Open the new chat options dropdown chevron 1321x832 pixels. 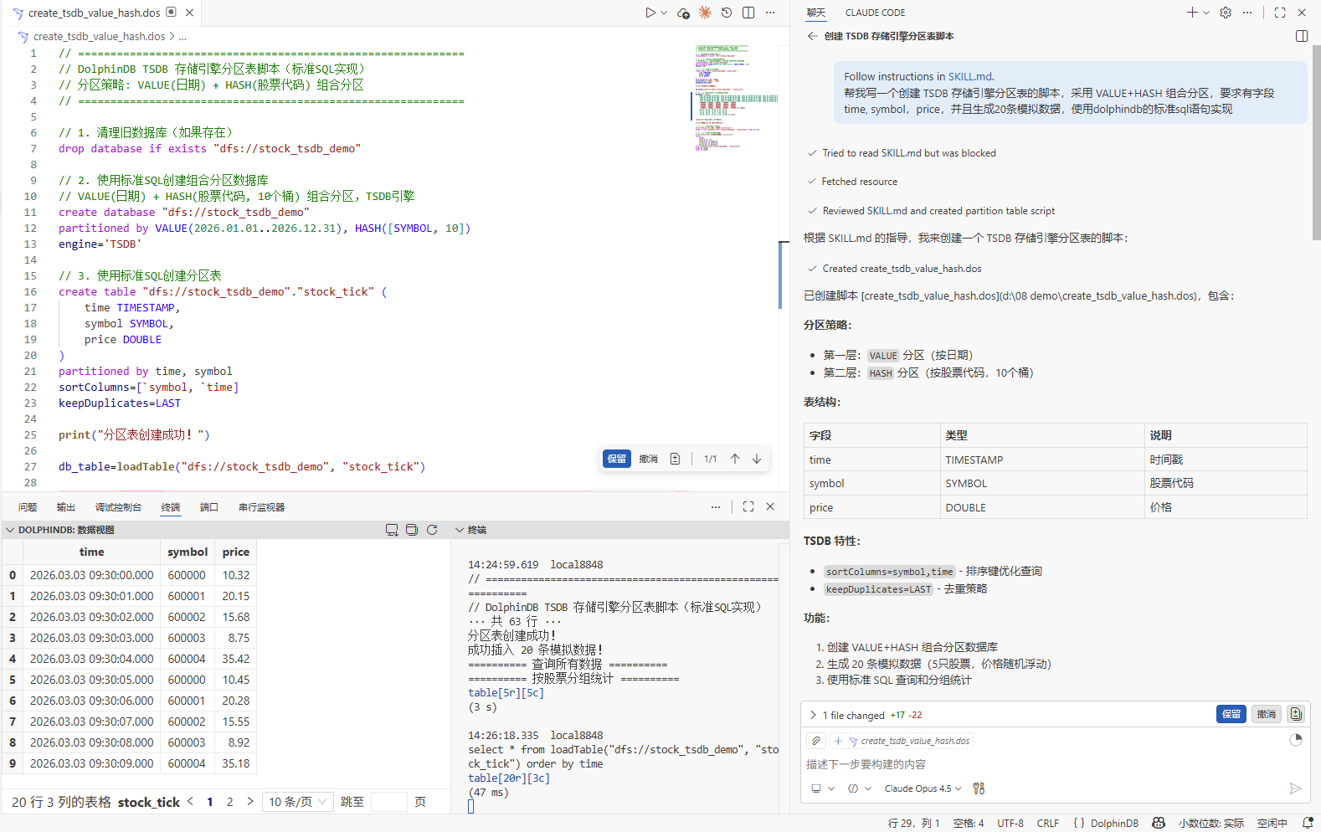[1206, 13]
